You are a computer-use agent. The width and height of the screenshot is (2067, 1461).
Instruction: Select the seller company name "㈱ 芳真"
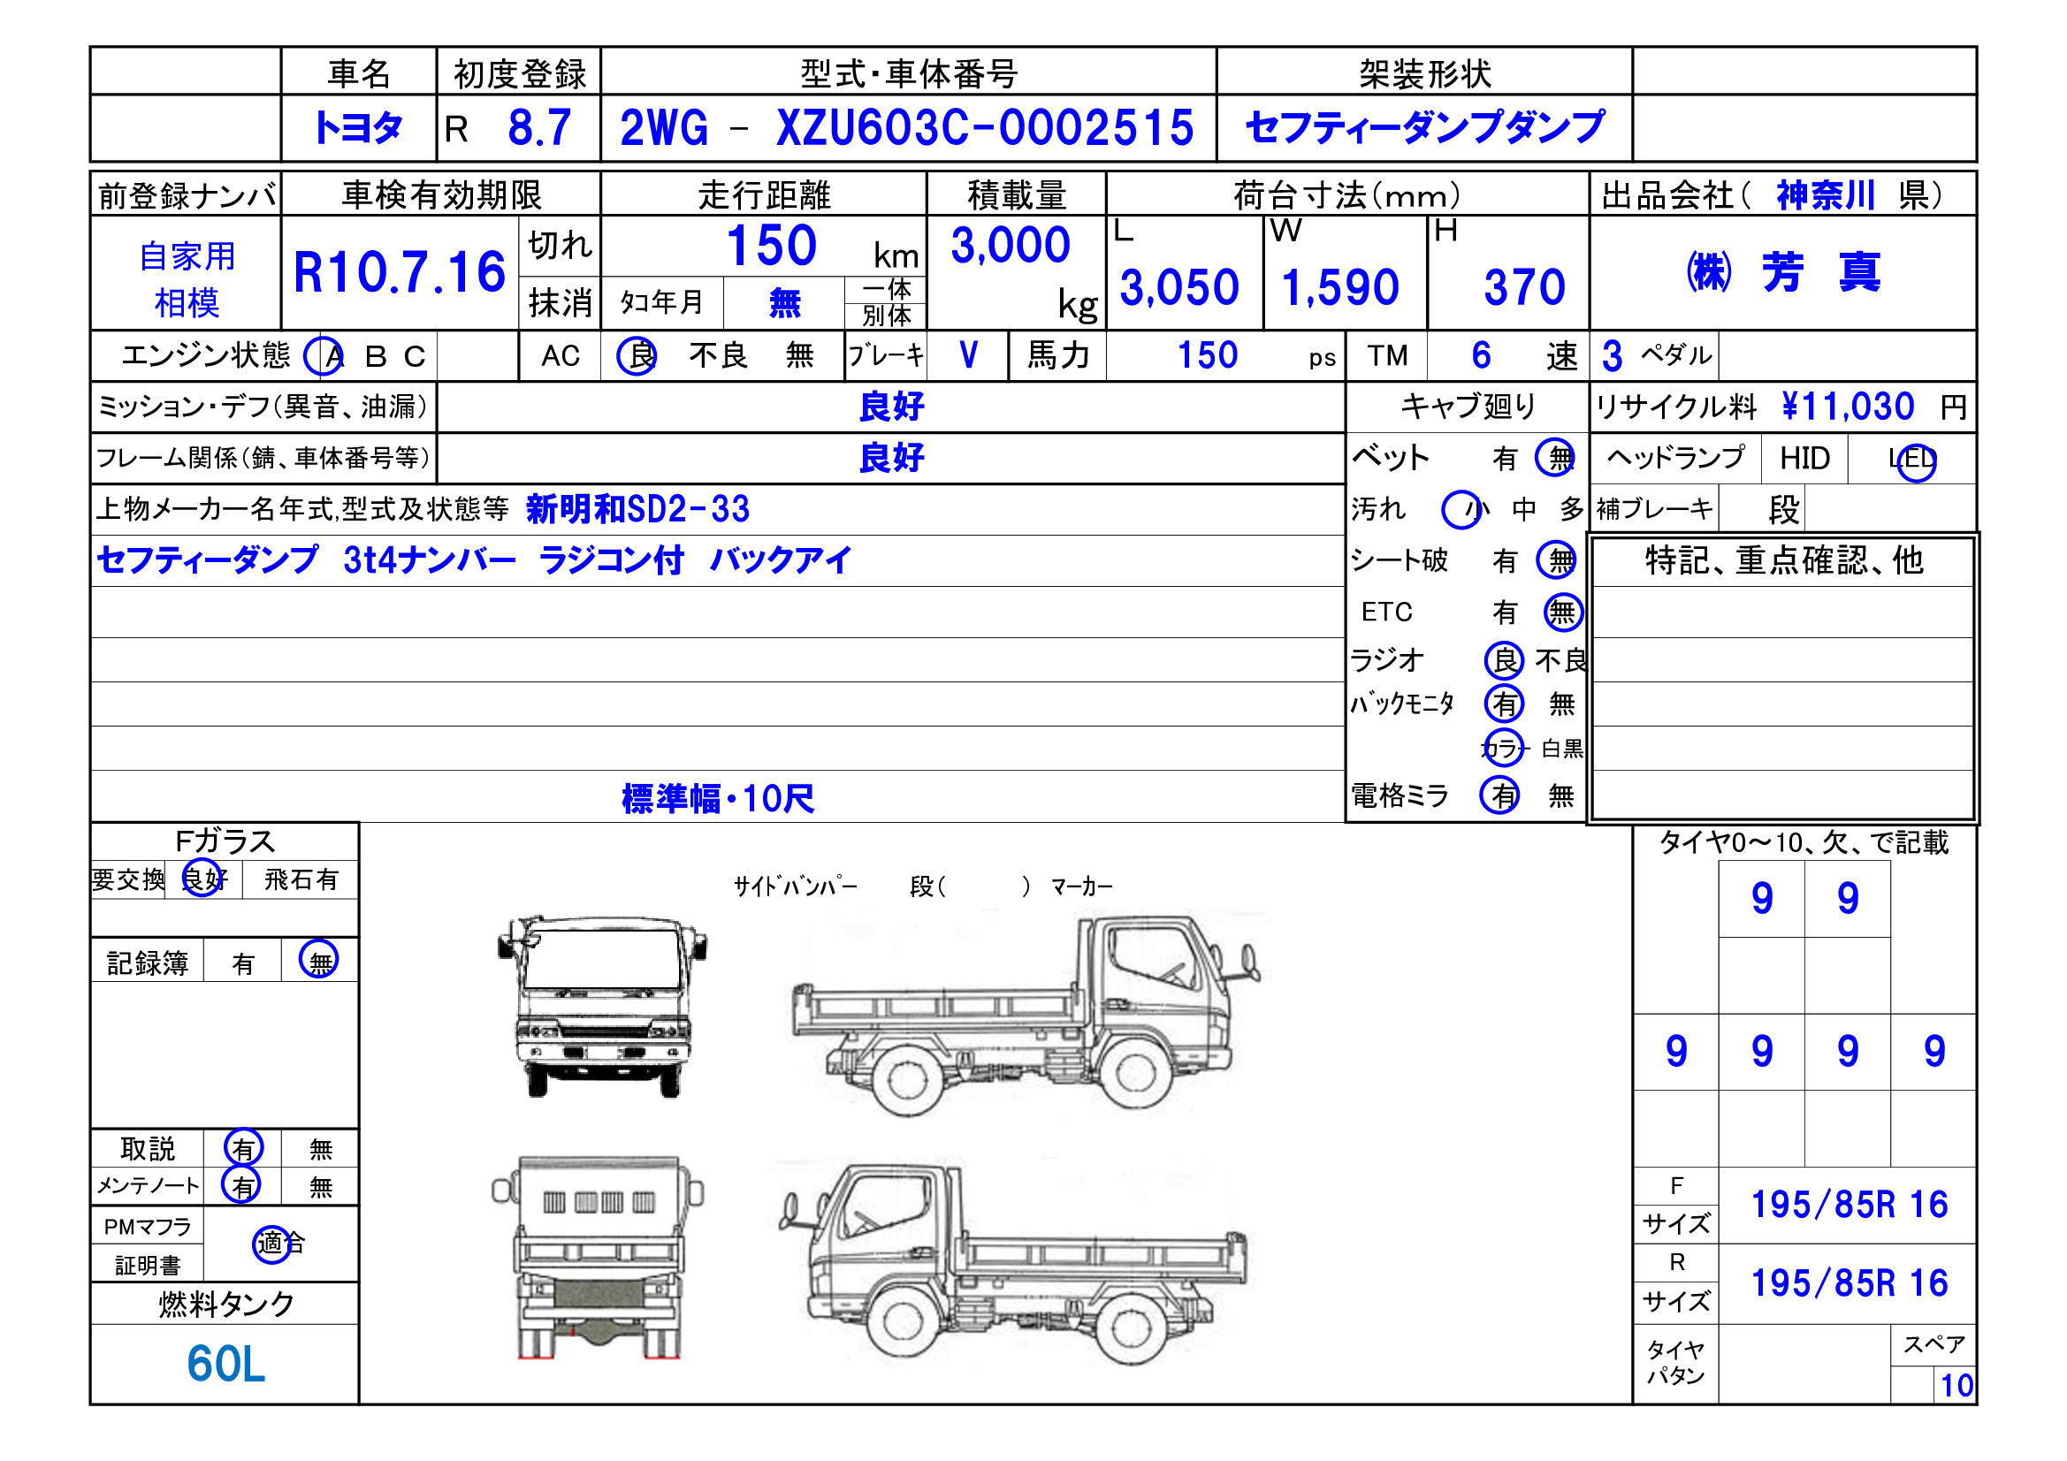click(1783, 272)
